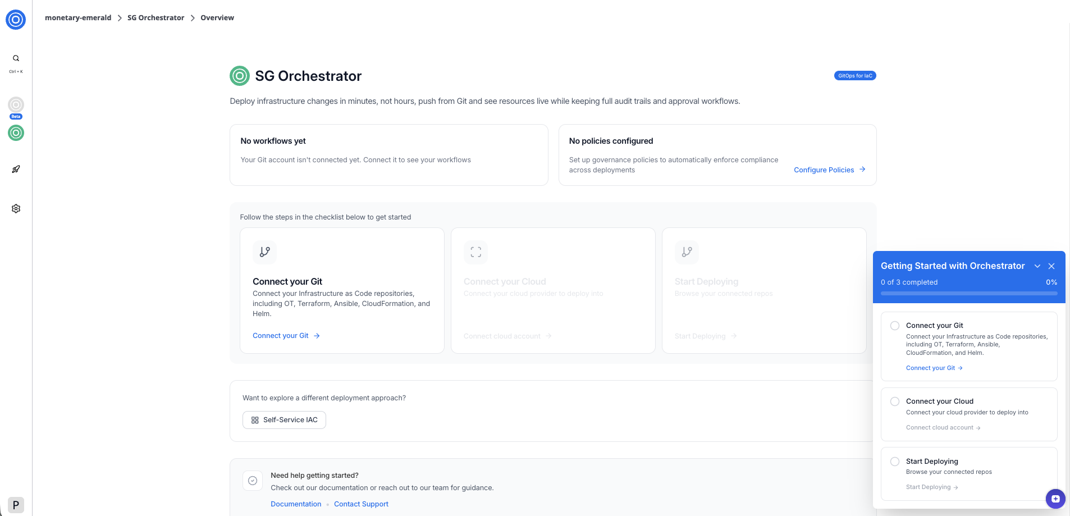The width and height of the screenshot is (1070, 516).
Task: Click the Git branch icon on Connect your Git card
Action: coord(264,252)
